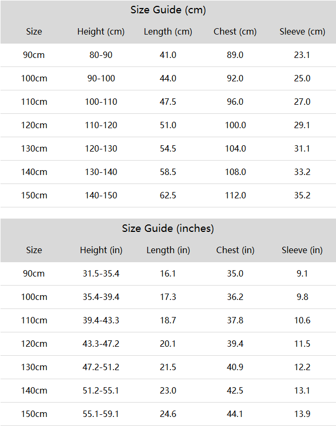This screenshot has width=336, height=426.
Task: Click the Size Guide (cm) title
Action: [x=168, y=10]
